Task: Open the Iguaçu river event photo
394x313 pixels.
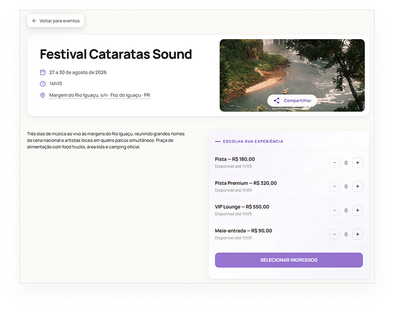Action: click(292, 75)
